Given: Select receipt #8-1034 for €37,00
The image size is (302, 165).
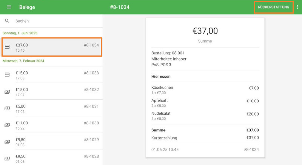Looking at the screenshot, I should [52, 47].
